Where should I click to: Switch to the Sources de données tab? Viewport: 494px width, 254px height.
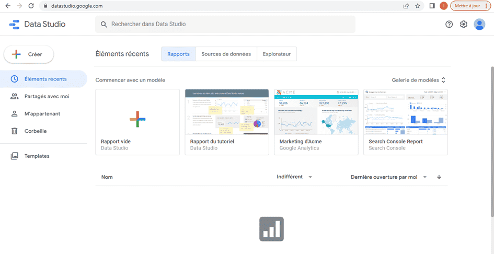(x=226, y=54)
